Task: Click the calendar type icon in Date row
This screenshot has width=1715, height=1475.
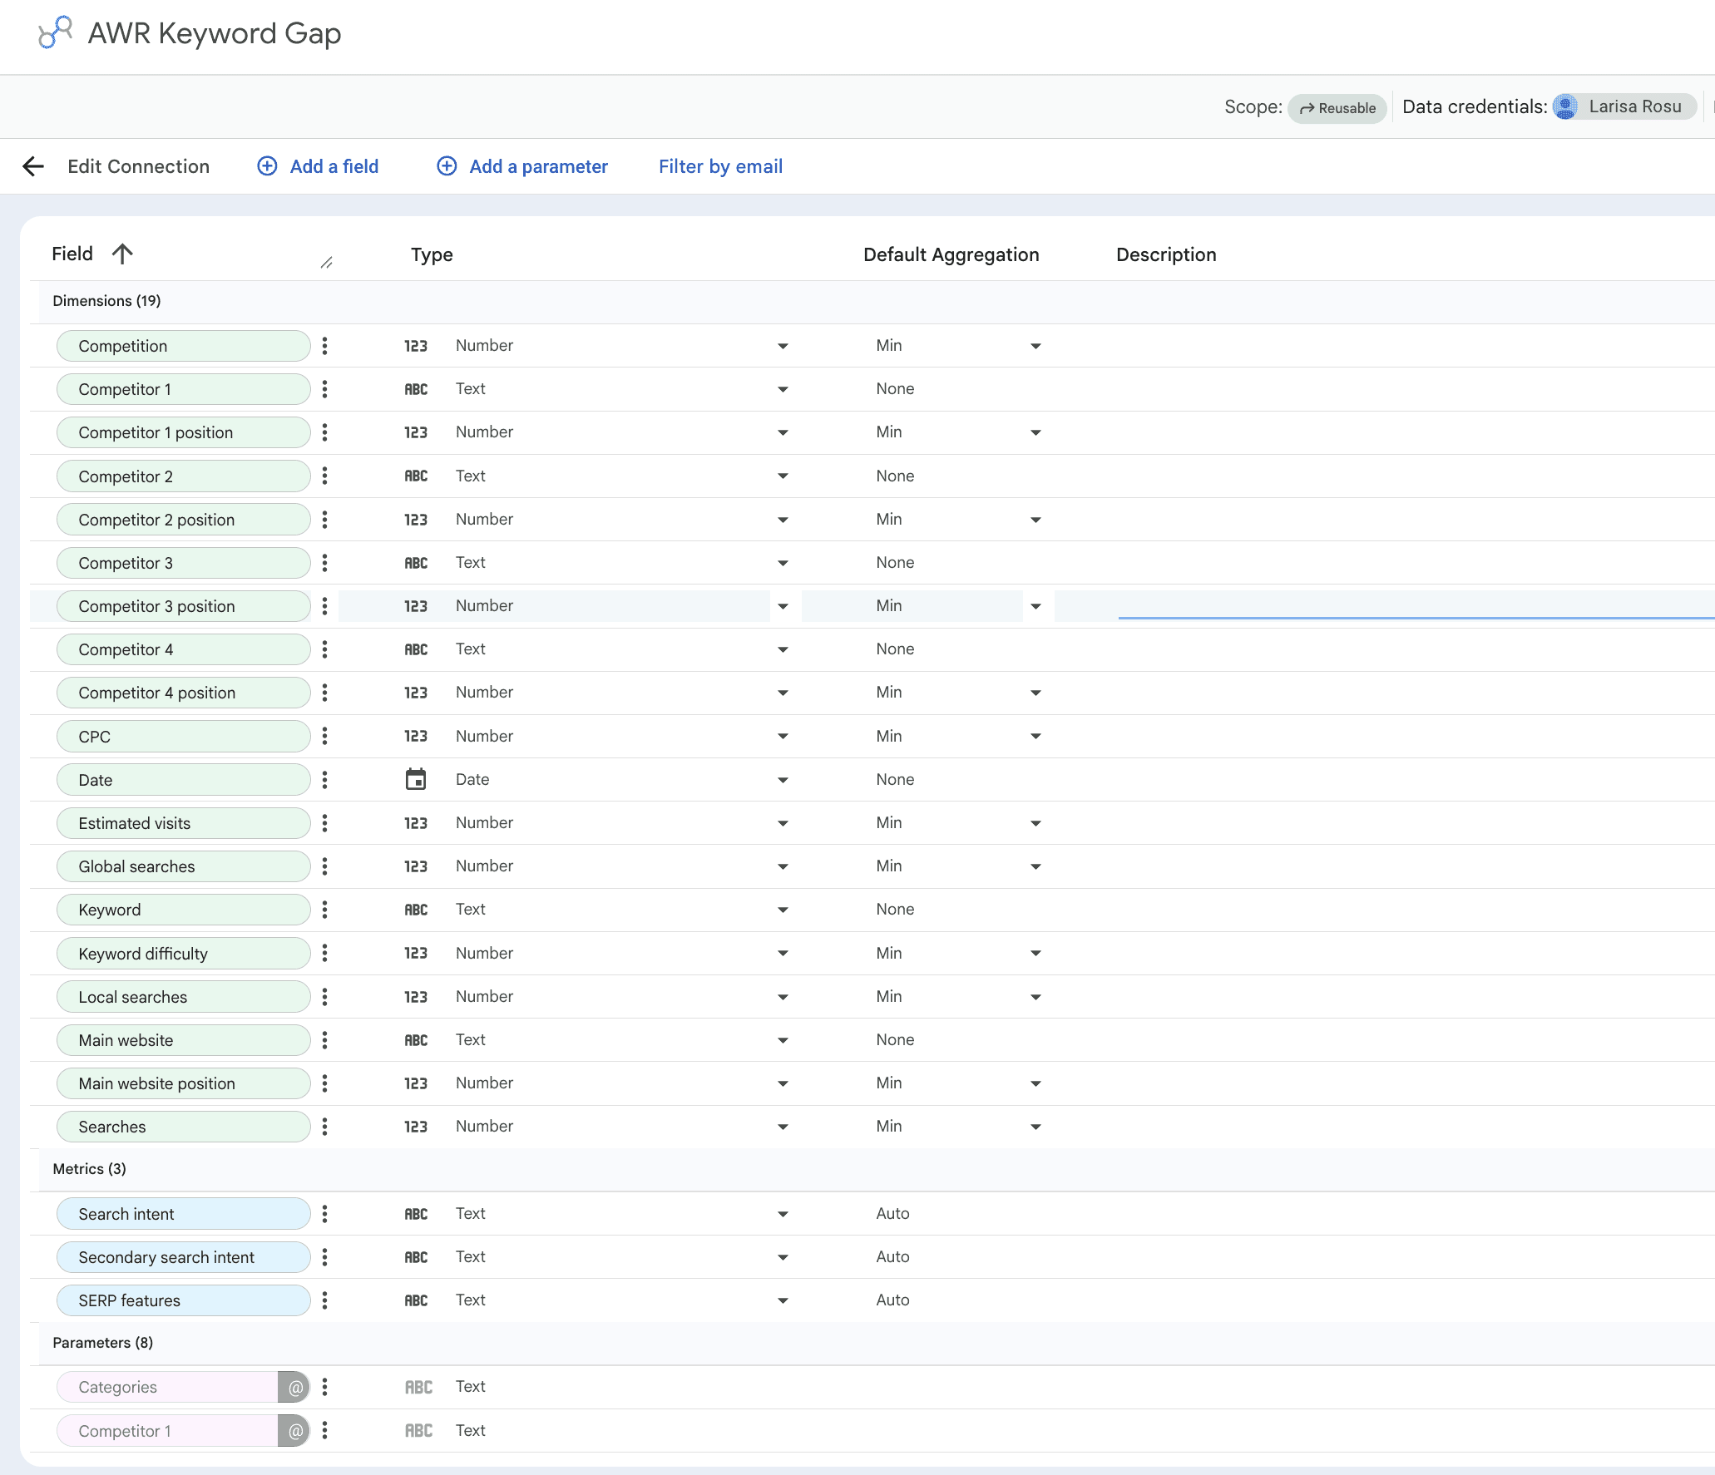Action: click(x=416, y=780)
